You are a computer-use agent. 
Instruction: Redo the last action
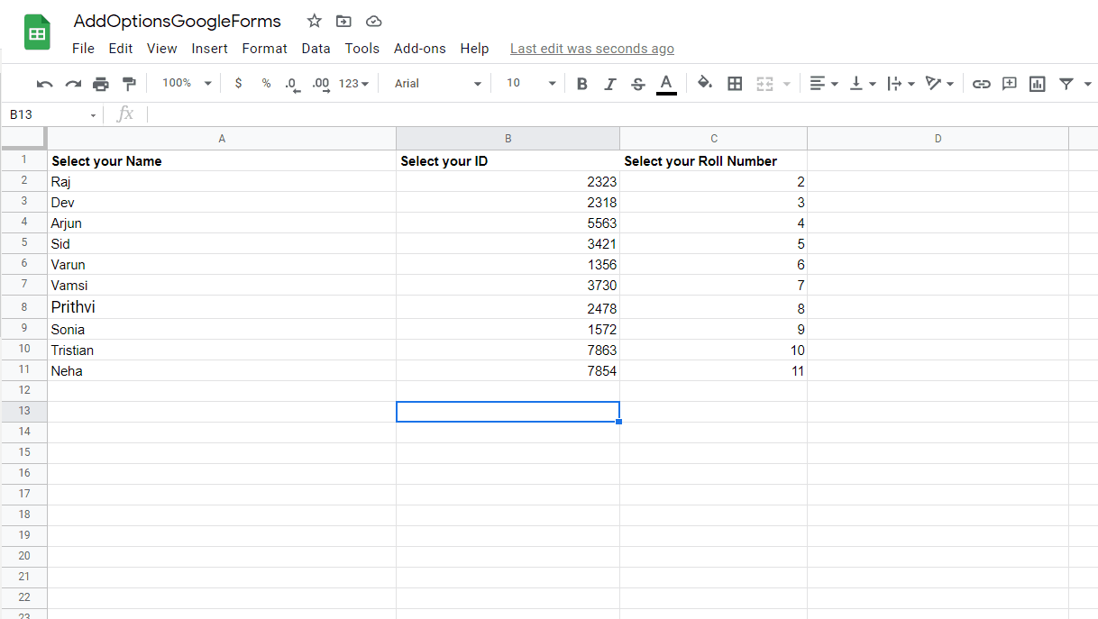click(x=73, y=84)
